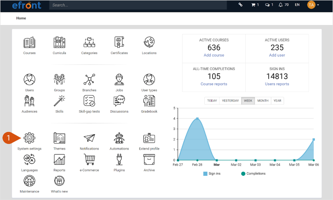Click the System settings gear icon
The image size is (333, 200).
pyautogui.click(x=29, y=138)
